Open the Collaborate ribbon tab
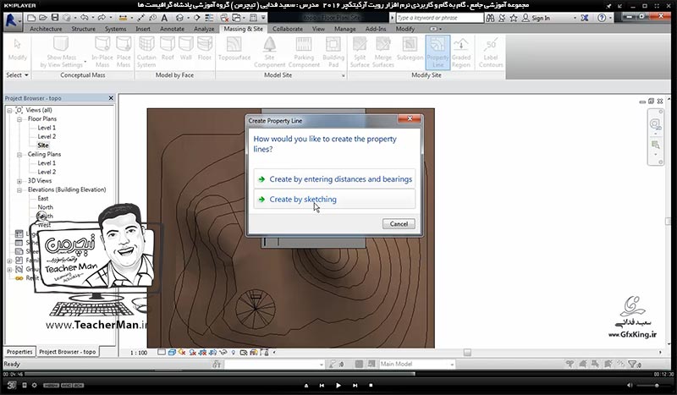The height and width of the screenshot is (395, 677). [288, 29]
